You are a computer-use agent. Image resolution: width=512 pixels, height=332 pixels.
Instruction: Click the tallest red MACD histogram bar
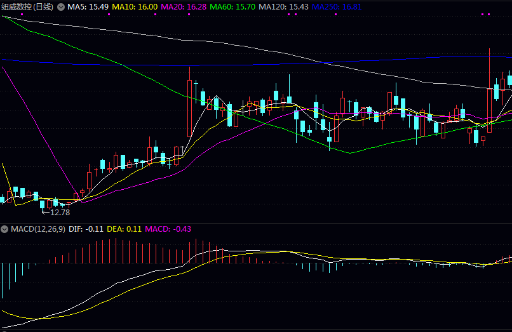pos(197,251)
